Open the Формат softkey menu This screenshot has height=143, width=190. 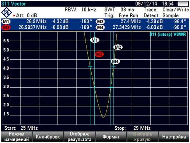(x=111, y=137)
